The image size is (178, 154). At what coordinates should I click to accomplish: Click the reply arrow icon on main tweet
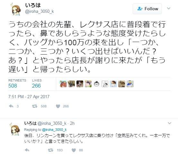[x=11, y=106]
